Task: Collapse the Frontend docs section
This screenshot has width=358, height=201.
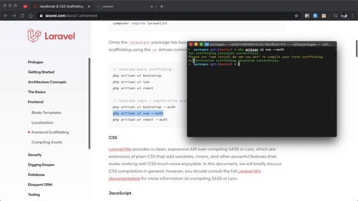Action: (35, 102)
